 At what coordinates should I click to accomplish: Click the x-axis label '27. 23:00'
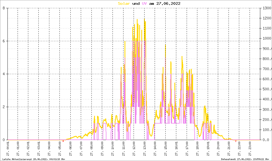pos(250,149)
